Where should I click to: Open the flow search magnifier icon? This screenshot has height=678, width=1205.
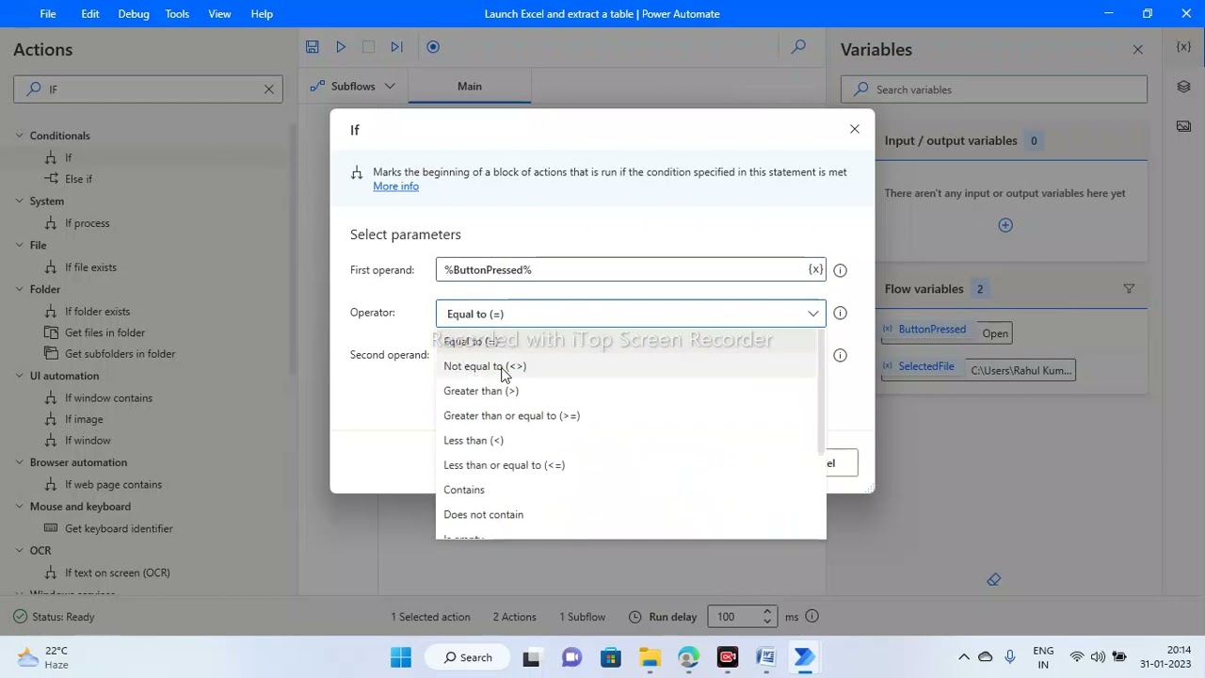798,47
